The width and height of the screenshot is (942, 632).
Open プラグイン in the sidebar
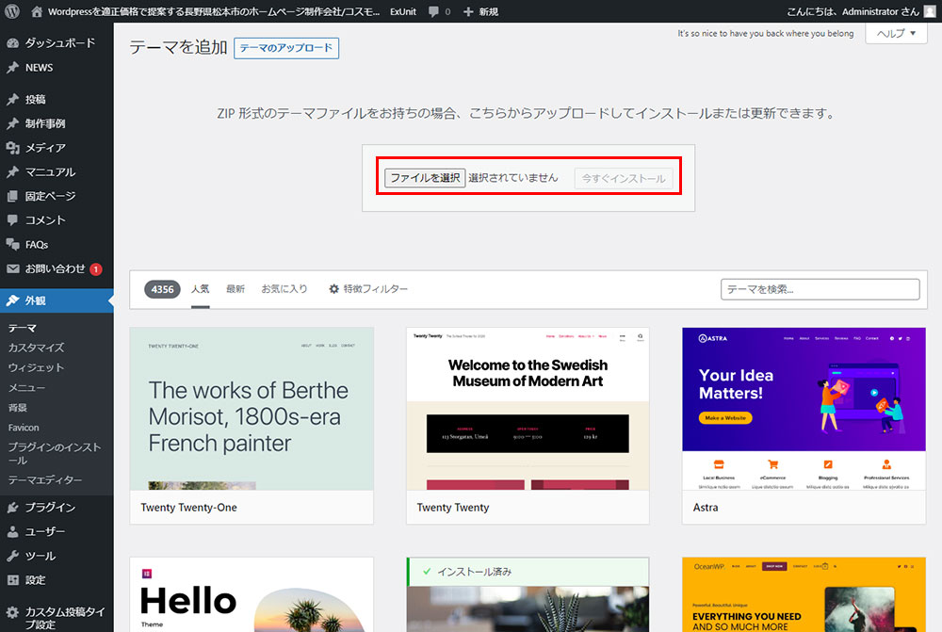pos(50,508)
